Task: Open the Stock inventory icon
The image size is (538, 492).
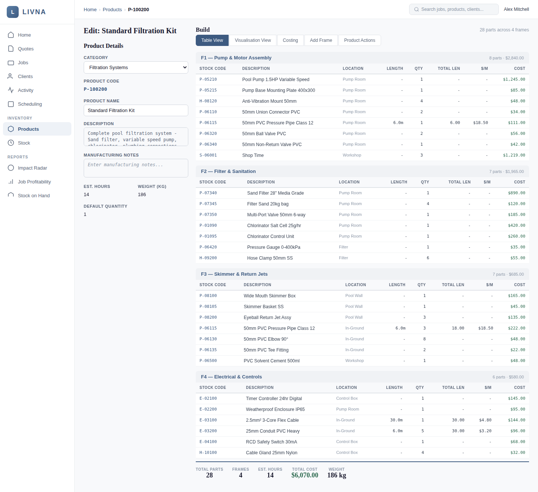Action: 11,143
